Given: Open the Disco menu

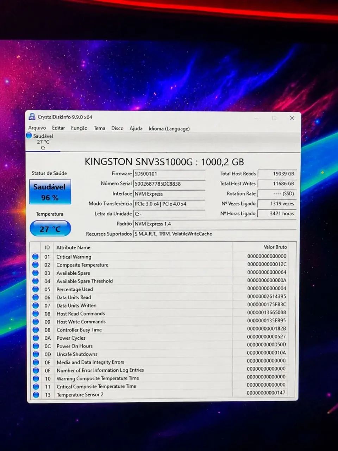Looking at the screenshot, I should pyautogui.click(x=117, y=128).
